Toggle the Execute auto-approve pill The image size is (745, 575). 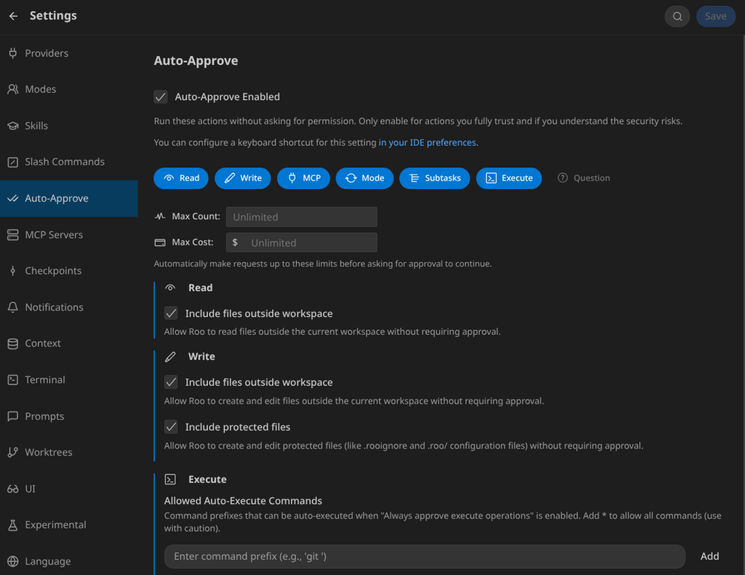pyautogui.click(x=509, y=178)
